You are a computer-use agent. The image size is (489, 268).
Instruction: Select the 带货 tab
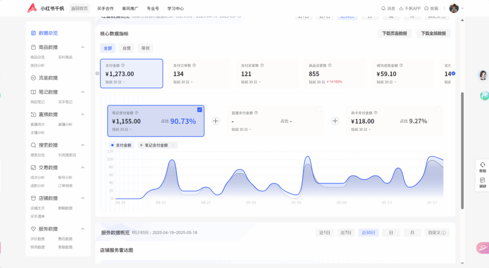(146, 48)
